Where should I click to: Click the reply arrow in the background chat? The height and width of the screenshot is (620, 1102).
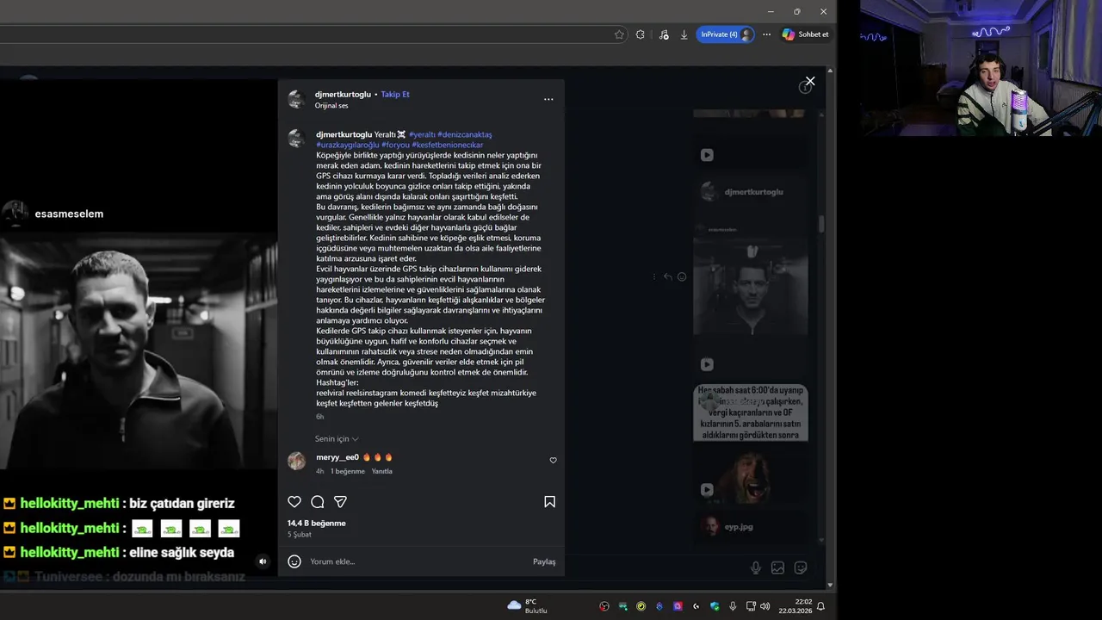click(x=667, y=276)
